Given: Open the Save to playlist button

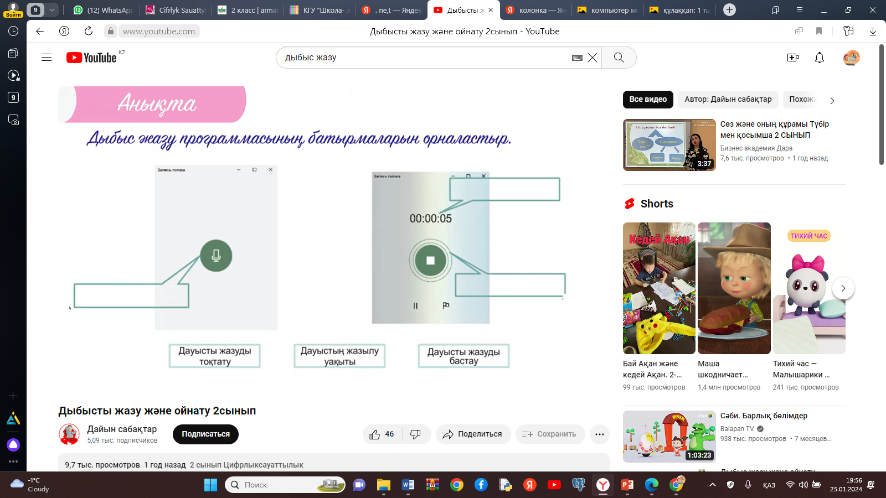Looking at the screenshot, I should 549,434.
